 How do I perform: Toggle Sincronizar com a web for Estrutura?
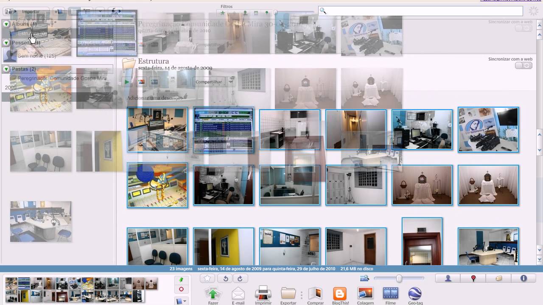[523, 66]
